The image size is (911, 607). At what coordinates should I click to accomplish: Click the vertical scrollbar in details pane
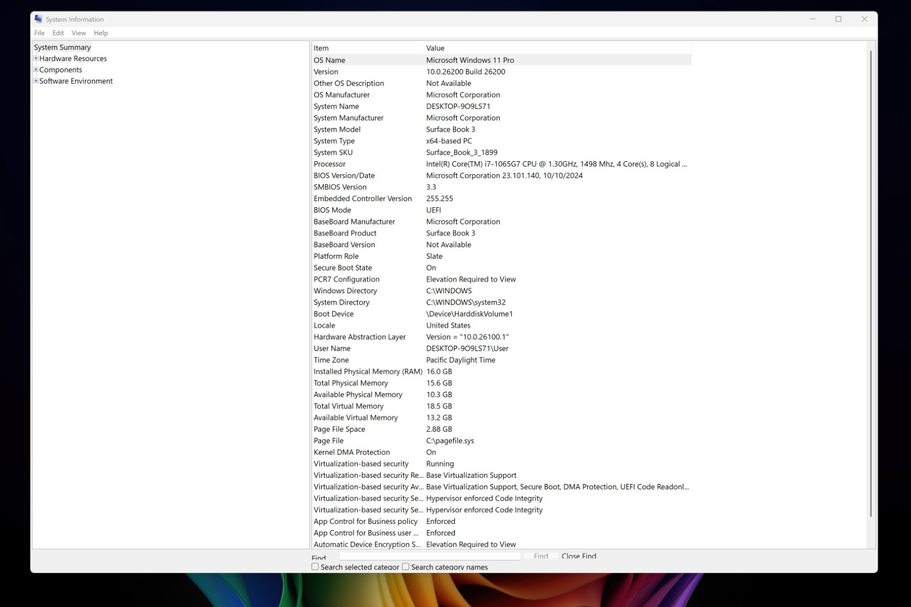pos(871,284)
